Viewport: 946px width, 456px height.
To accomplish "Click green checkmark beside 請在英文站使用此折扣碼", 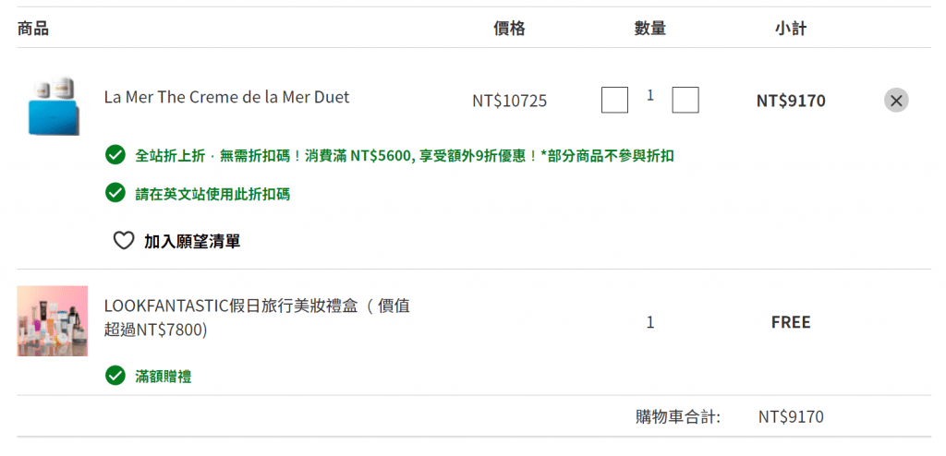I will pos(115,193).
